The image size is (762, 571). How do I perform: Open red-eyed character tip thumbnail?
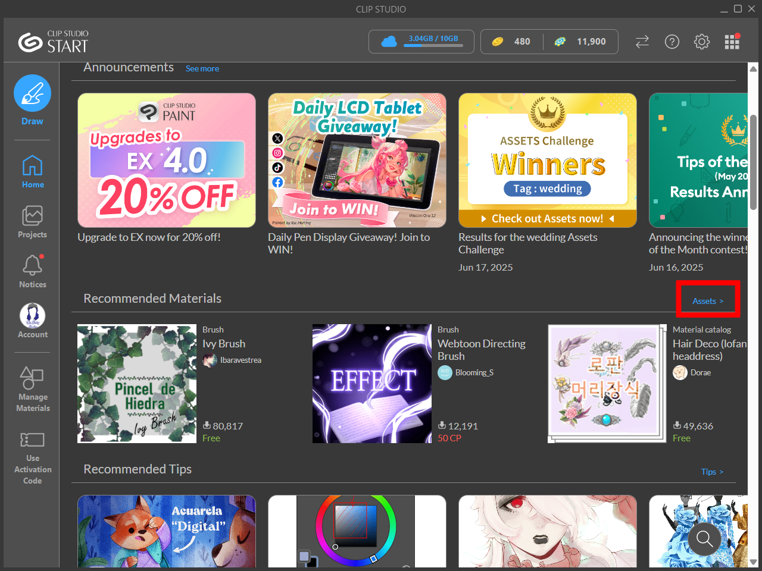548,531
